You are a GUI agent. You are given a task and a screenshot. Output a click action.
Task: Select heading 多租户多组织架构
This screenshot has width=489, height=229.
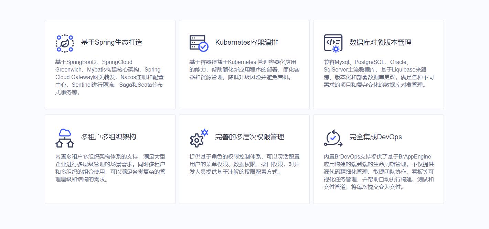point(108,137)
